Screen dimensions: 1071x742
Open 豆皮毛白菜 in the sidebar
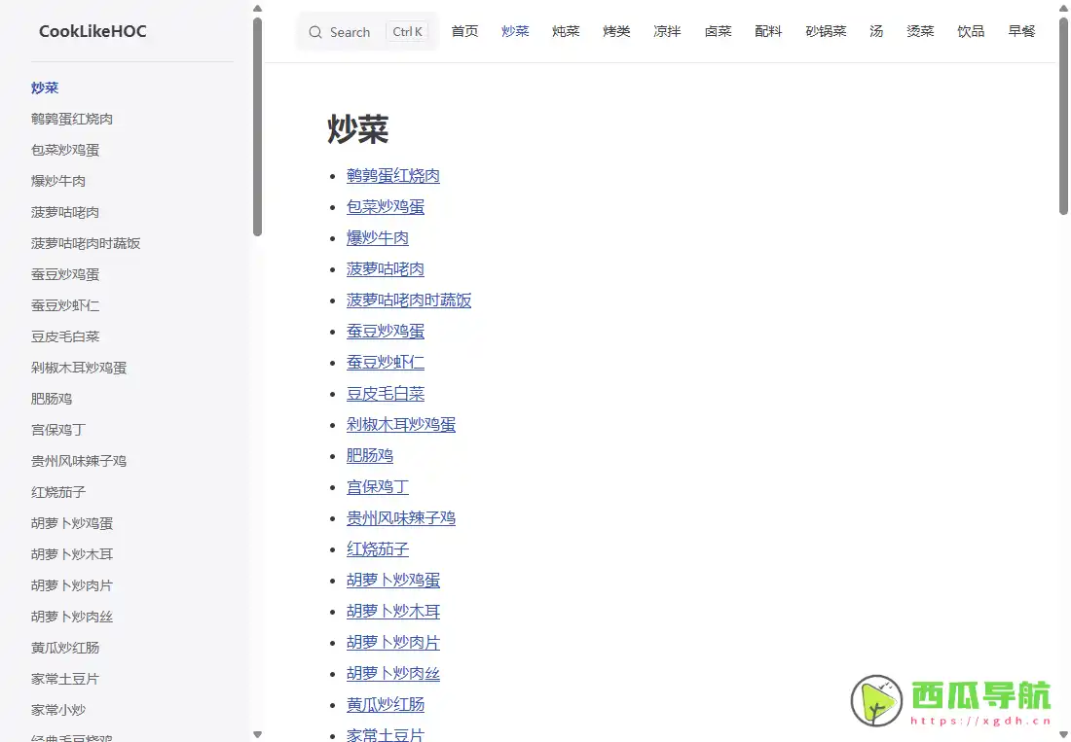click(x=65, y=336)
